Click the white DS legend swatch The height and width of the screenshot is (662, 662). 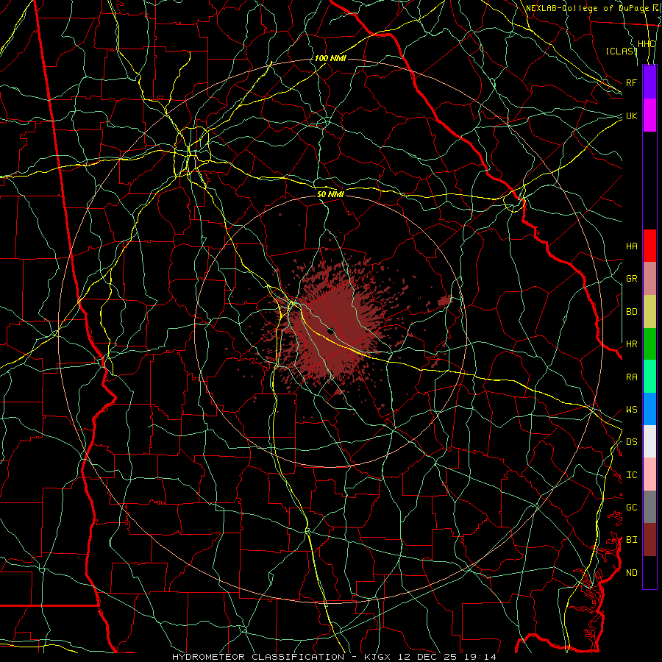pyautogui.click(x=649, y=441)
